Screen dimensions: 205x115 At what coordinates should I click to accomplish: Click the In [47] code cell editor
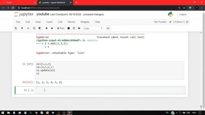point(110,70)
